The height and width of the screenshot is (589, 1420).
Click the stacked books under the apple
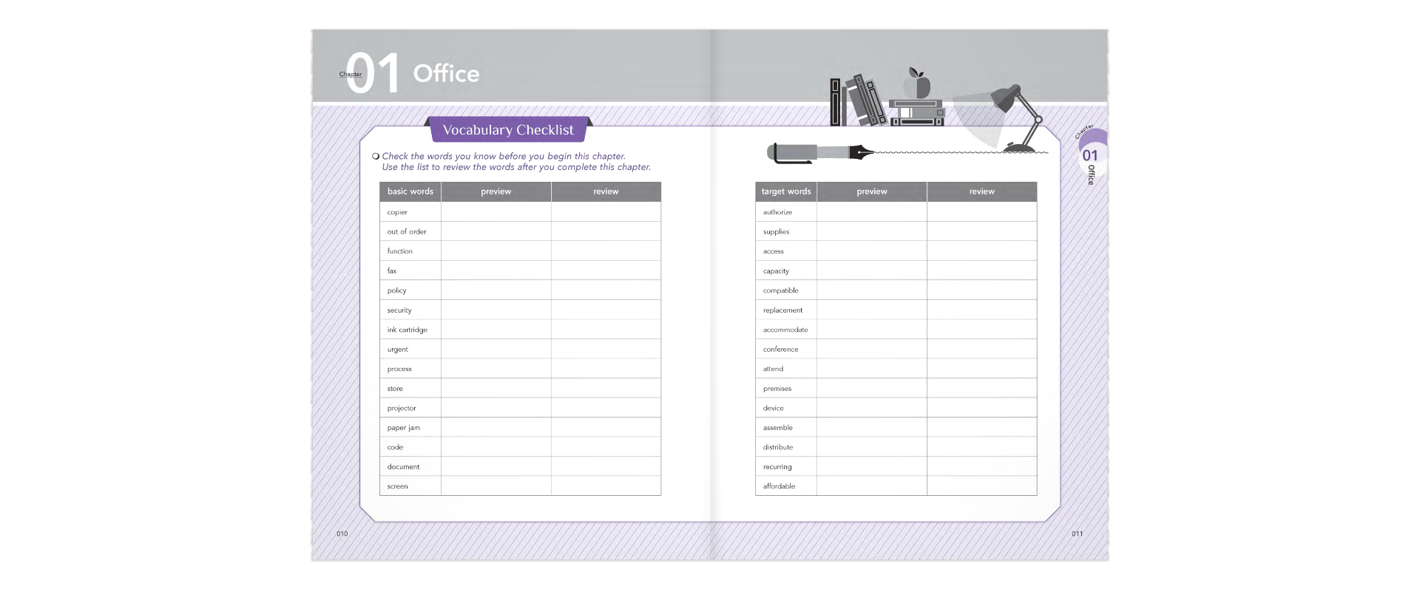click(x=917, y=112)
